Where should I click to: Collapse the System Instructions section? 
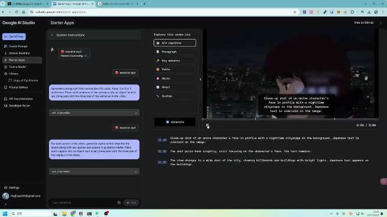(x=52, y=35)
